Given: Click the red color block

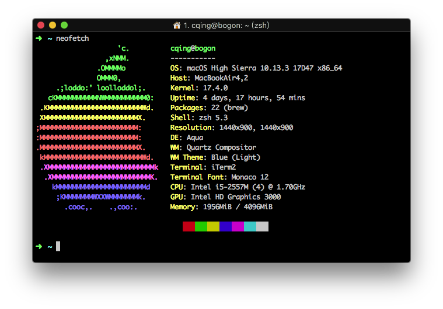Looking at the screenshot, I should [x=189, y=227].
